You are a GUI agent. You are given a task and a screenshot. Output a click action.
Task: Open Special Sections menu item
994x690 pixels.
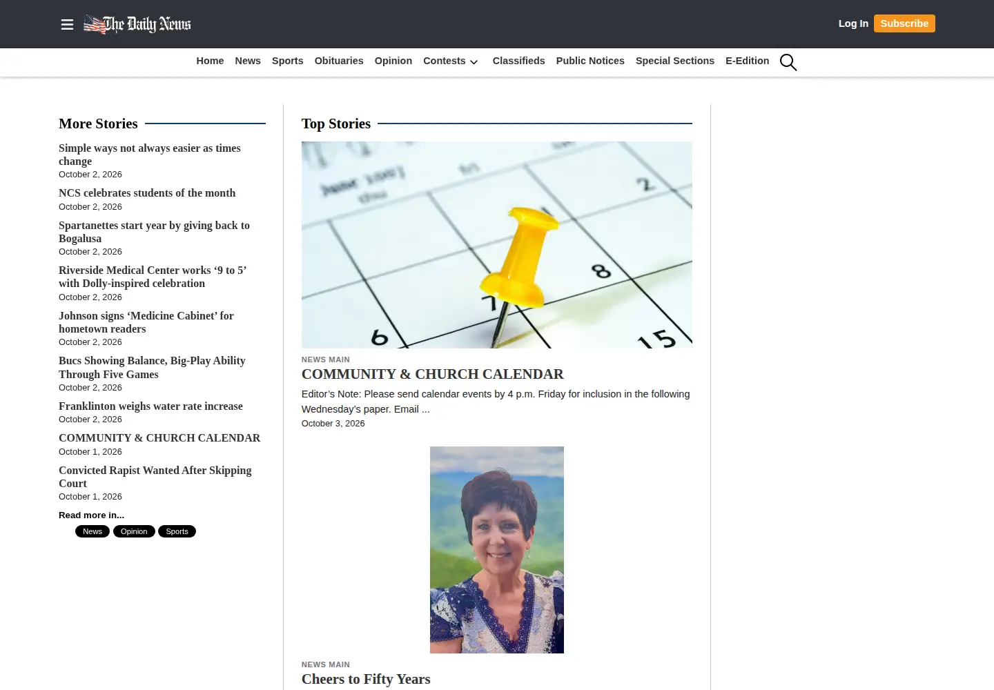tap(675, 61)
